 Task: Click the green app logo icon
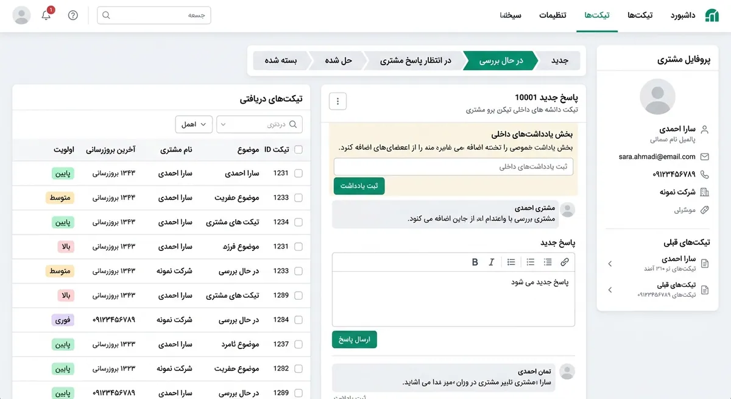click(x=712, y=16)
